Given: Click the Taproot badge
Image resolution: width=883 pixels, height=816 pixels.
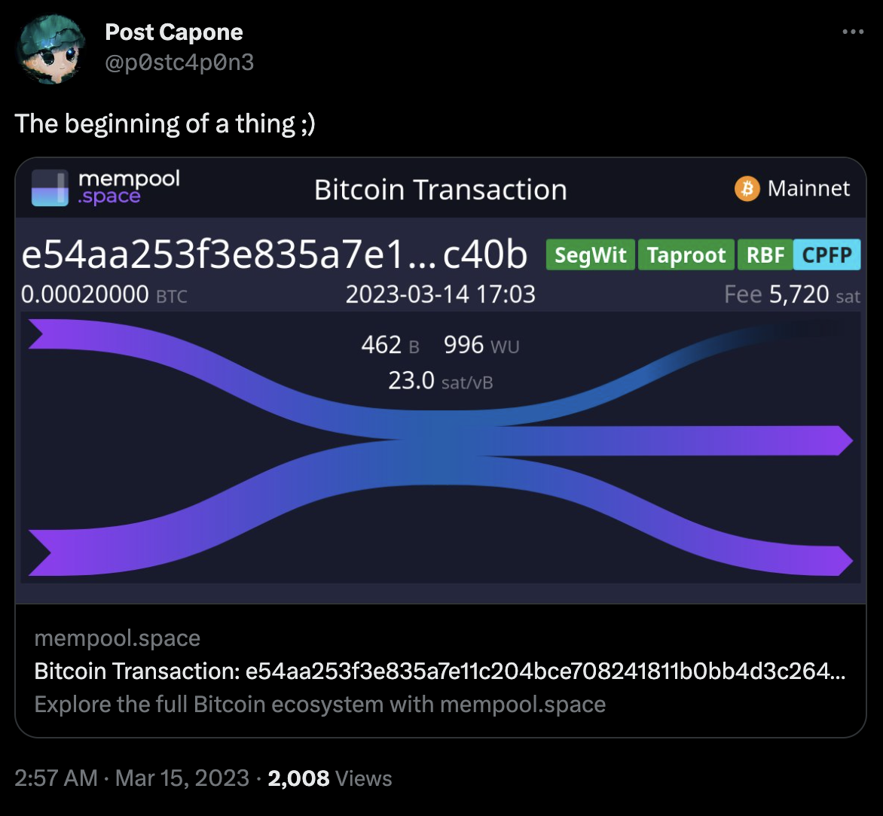Looking at the screenshot, I should click(686, 254).
